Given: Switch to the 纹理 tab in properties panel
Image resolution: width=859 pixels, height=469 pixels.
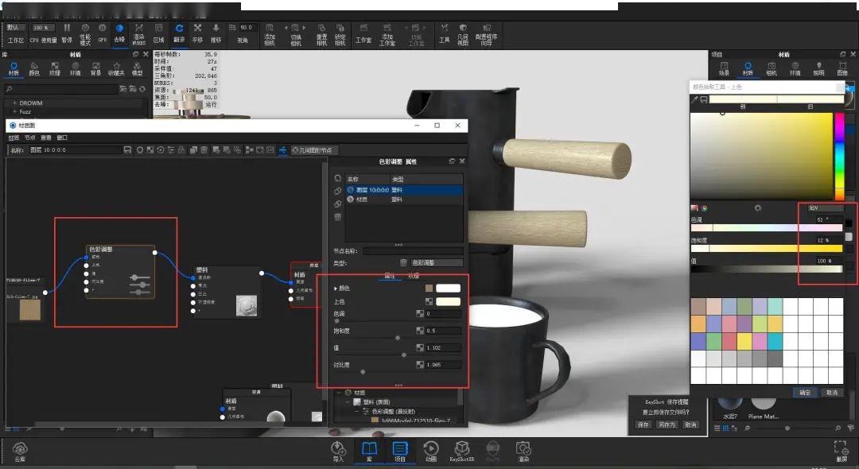Looking at the screenshot, I should click(414, 276).
